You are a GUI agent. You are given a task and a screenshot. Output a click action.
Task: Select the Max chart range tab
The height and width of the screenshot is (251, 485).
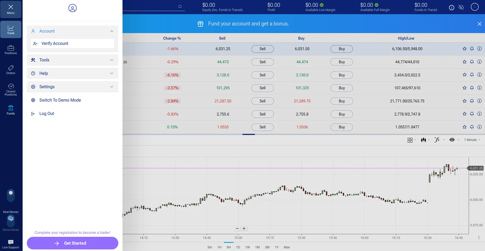click(287, 247)
